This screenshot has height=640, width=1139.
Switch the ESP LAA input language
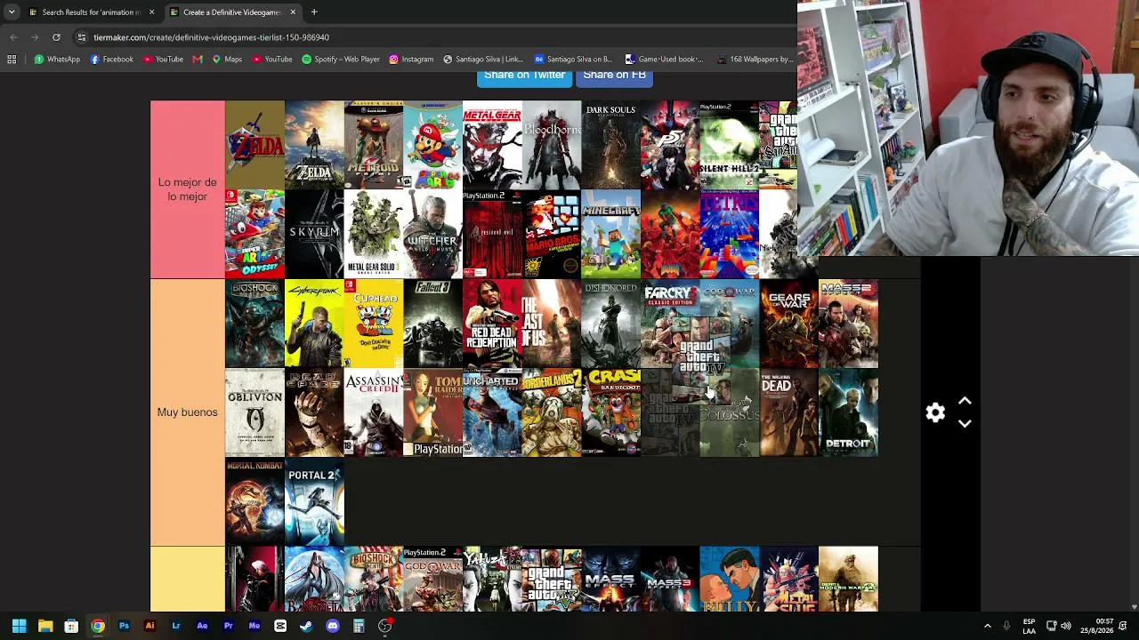[x=1030, y=626]
